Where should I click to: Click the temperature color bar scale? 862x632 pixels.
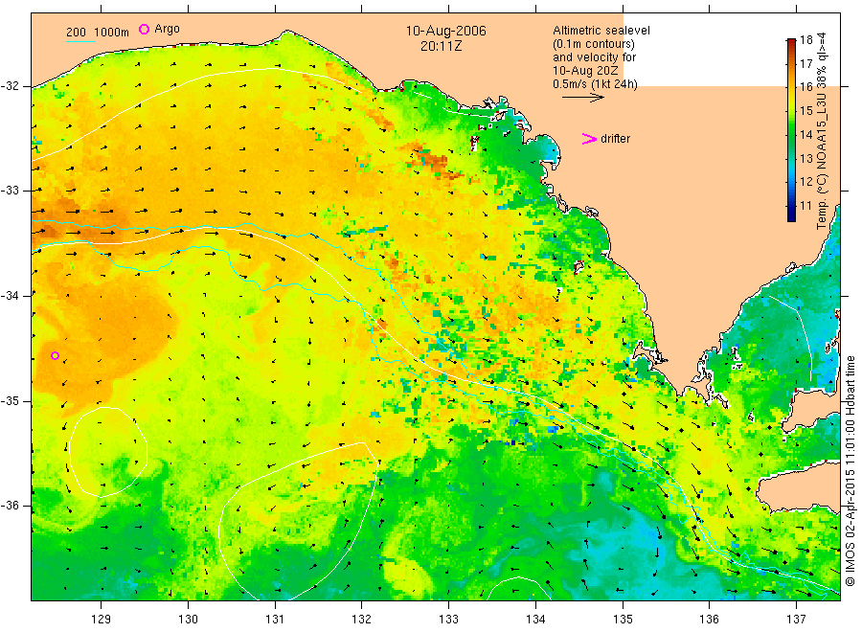click(x=791, y=129)
